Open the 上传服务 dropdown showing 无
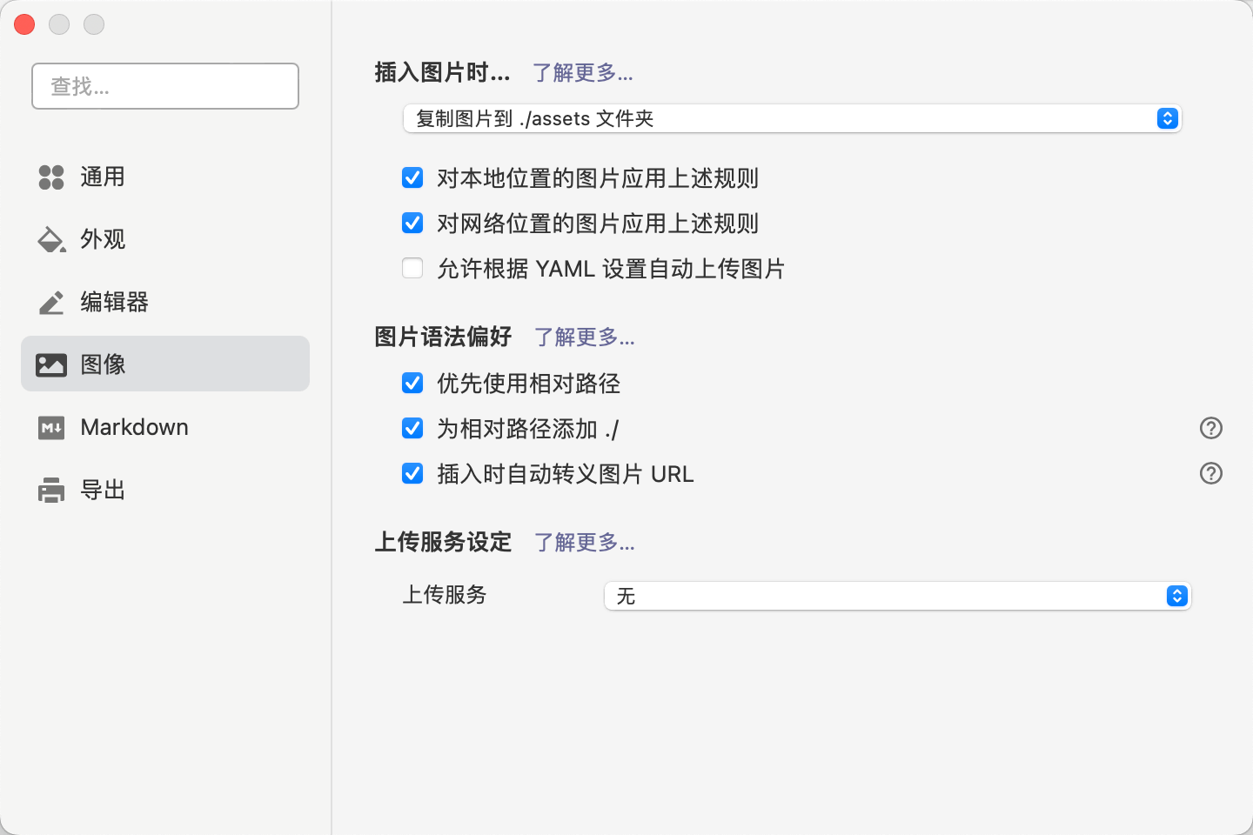The image size is (1253, 835). click(x=898, y=596)
